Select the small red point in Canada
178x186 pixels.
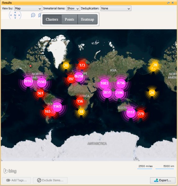(x=30, y=66)
